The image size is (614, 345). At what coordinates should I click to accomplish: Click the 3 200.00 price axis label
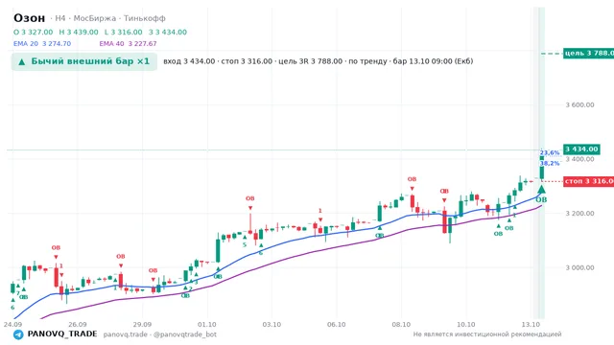click(x=579, y=214)
